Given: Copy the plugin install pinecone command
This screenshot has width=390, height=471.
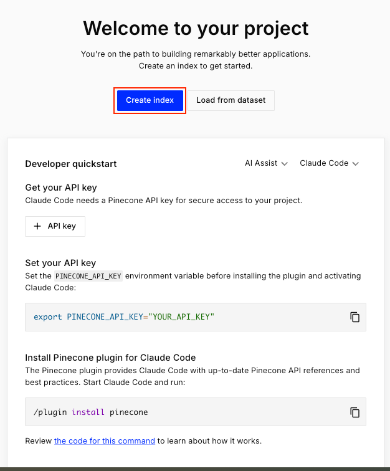Looking at the screenshot, I should pos(355,412).
